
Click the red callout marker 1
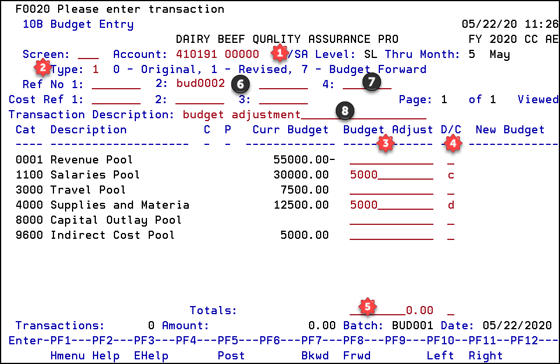(x=281, y=53)
